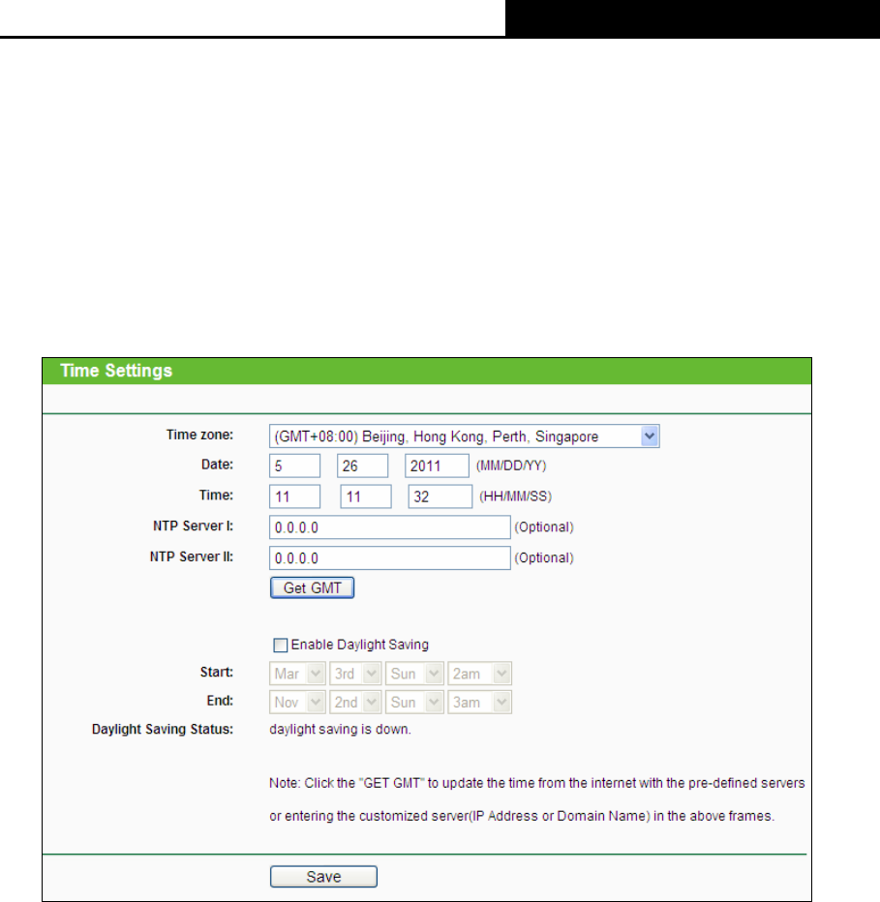This screenshot has height=902, width=880.
Task: Click the Save button
Action: pyautogui.click(x=323, y=877)
